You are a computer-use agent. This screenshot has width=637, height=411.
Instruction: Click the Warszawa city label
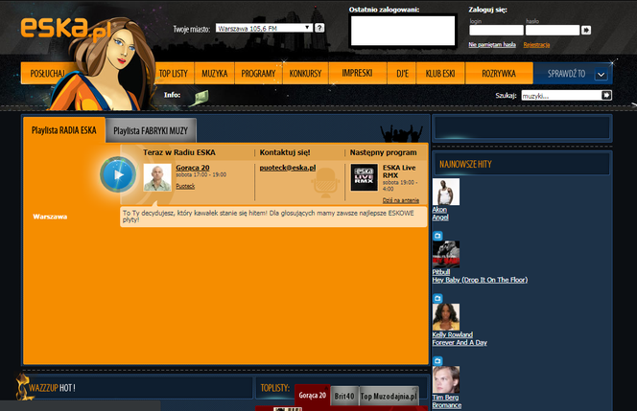50,217
